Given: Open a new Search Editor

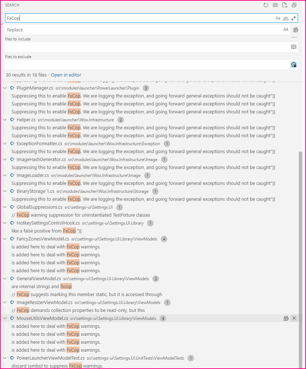Looking at the screenshot, I should click(x=285, y=5).
